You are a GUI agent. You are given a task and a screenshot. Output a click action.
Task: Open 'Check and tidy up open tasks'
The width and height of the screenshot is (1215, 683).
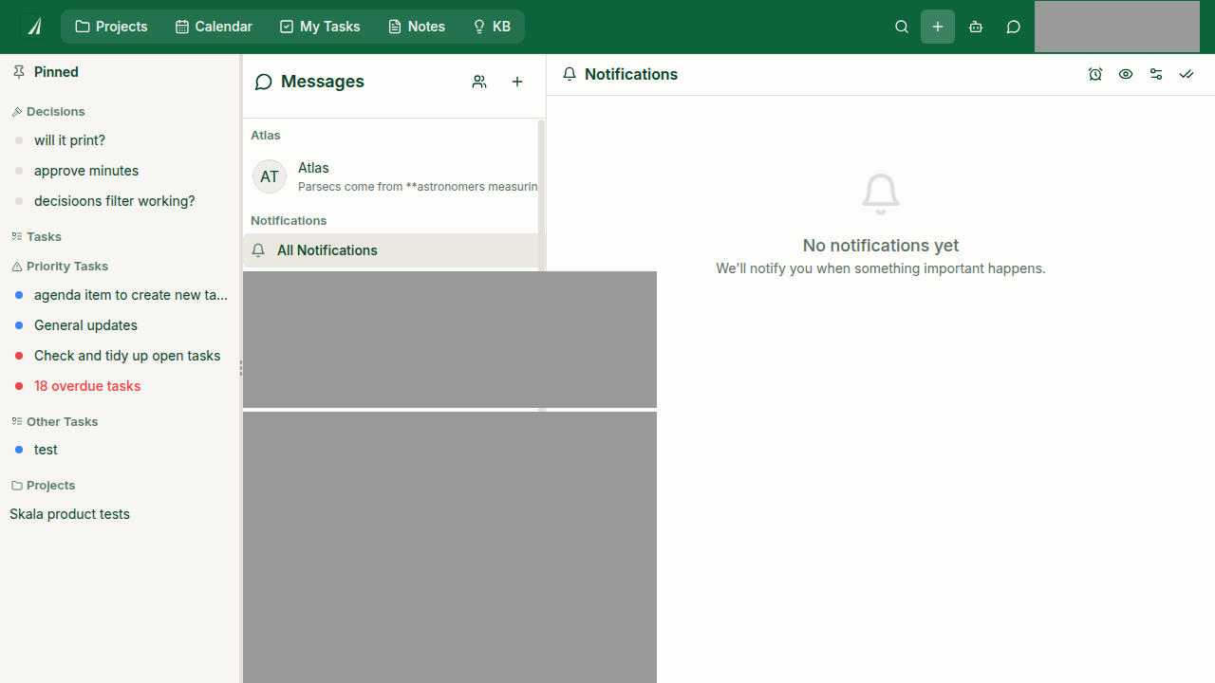point(127,356)
